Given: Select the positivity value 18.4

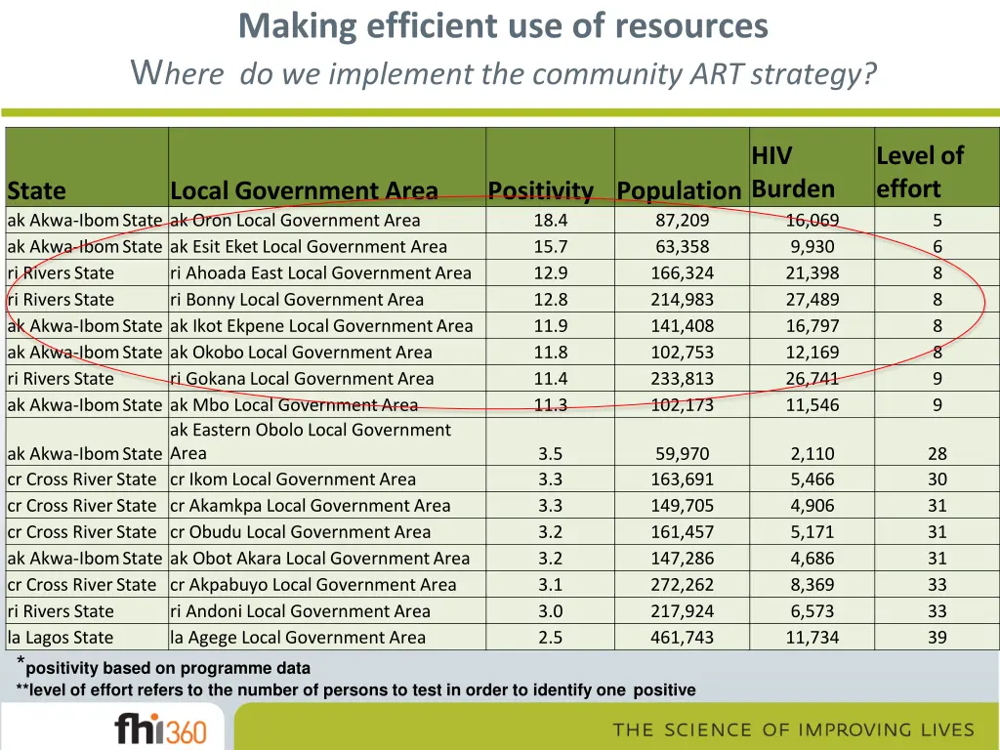Looking at the screenshot, I should click(x=550, y=221).
